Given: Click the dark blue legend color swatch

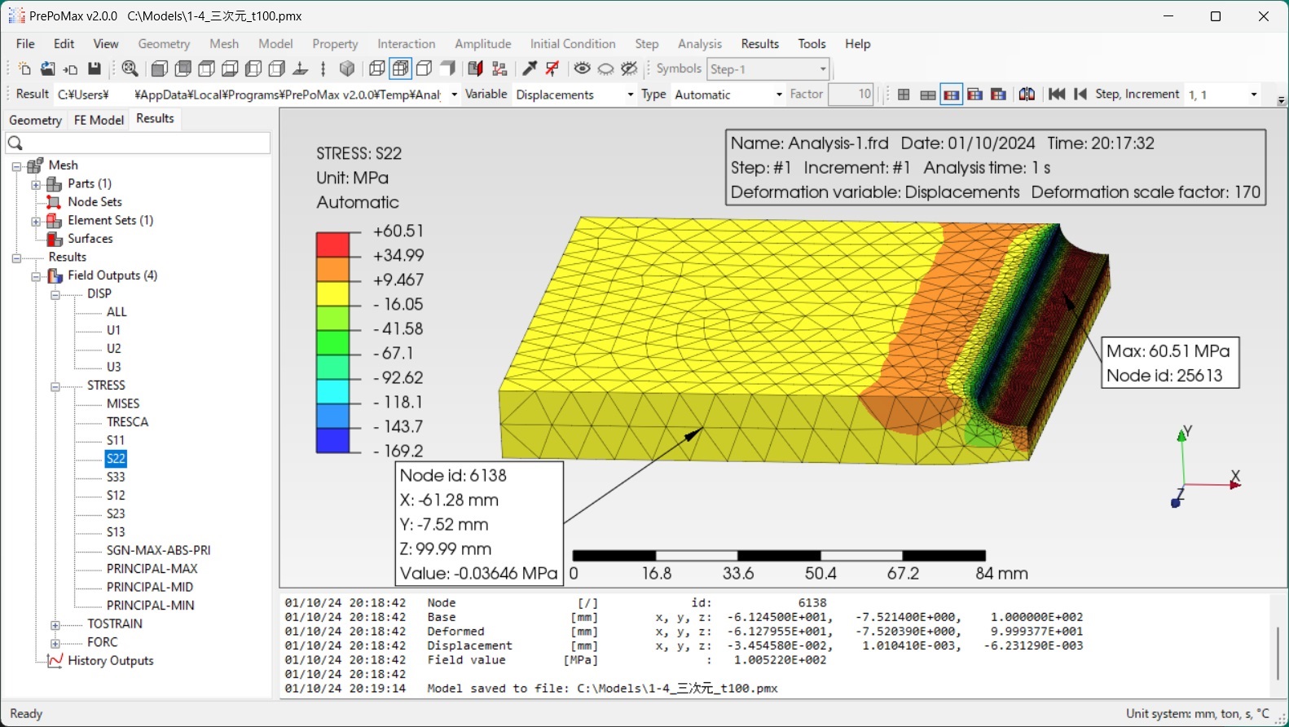Looking at the screenshot, I should coord(332,440).
